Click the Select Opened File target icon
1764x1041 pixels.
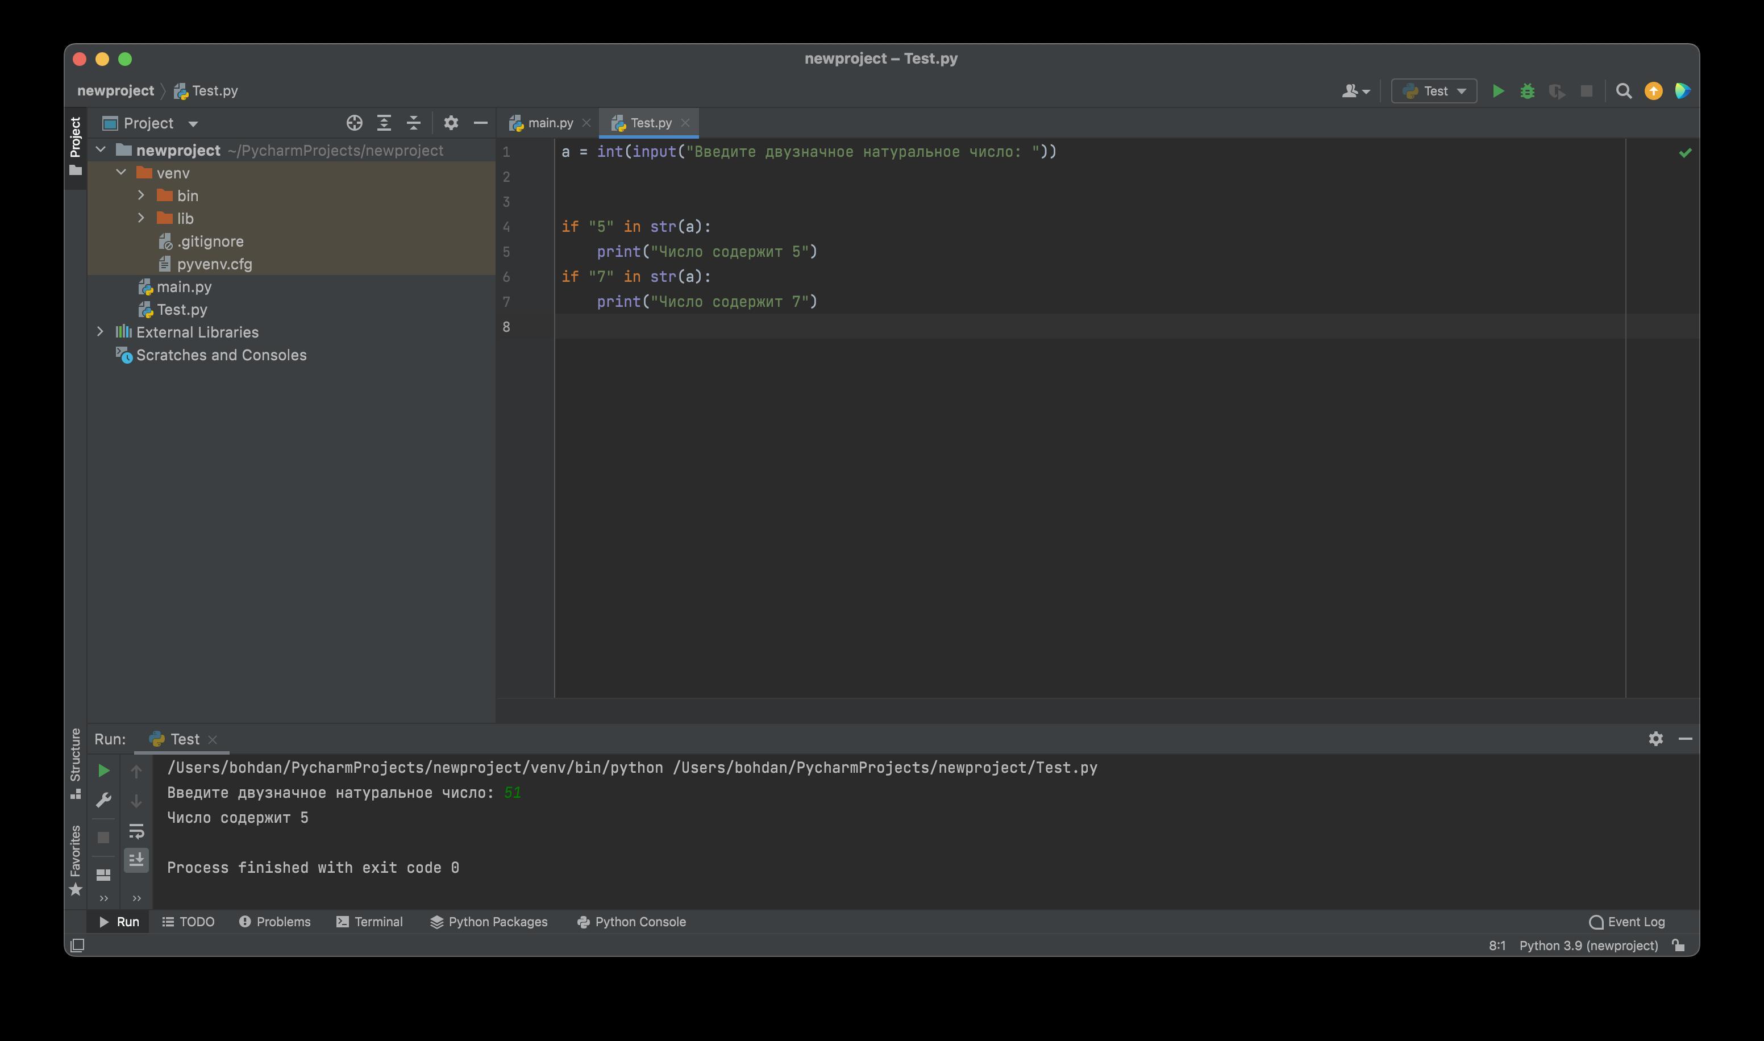coord(354,123)
